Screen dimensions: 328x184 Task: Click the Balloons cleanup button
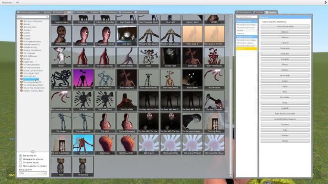coord(285,32)
